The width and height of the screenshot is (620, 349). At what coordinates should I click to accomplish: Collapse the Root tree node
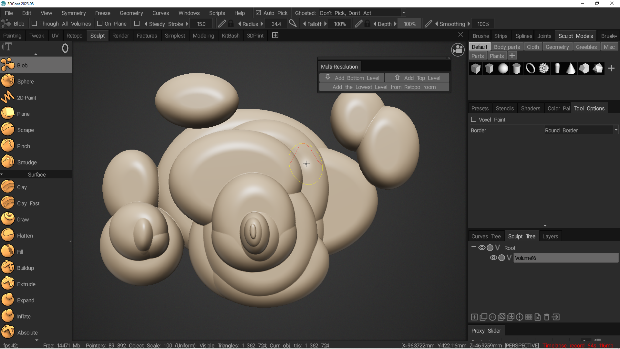(474, 248)
